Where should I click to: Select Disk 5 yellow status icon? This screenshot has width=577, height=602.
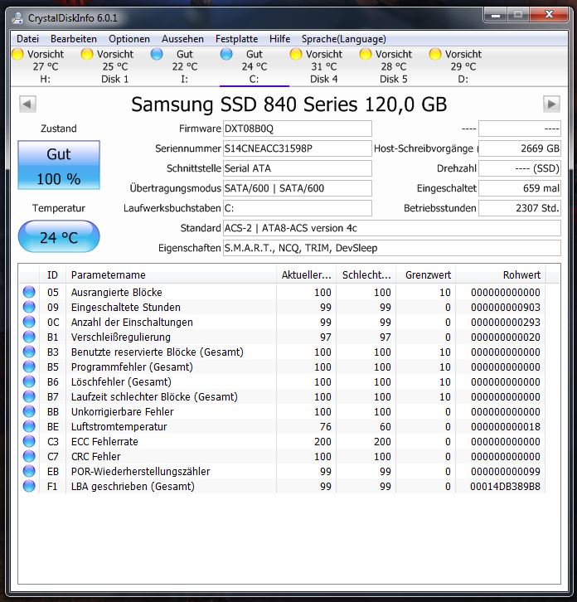tap(366, 54)
